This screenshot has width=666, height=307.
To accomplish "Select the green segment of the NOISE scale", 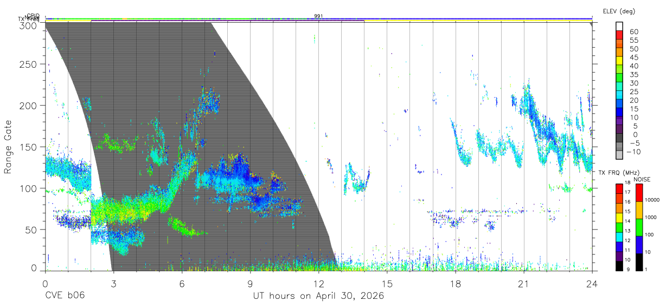I will tap(639, 226).
